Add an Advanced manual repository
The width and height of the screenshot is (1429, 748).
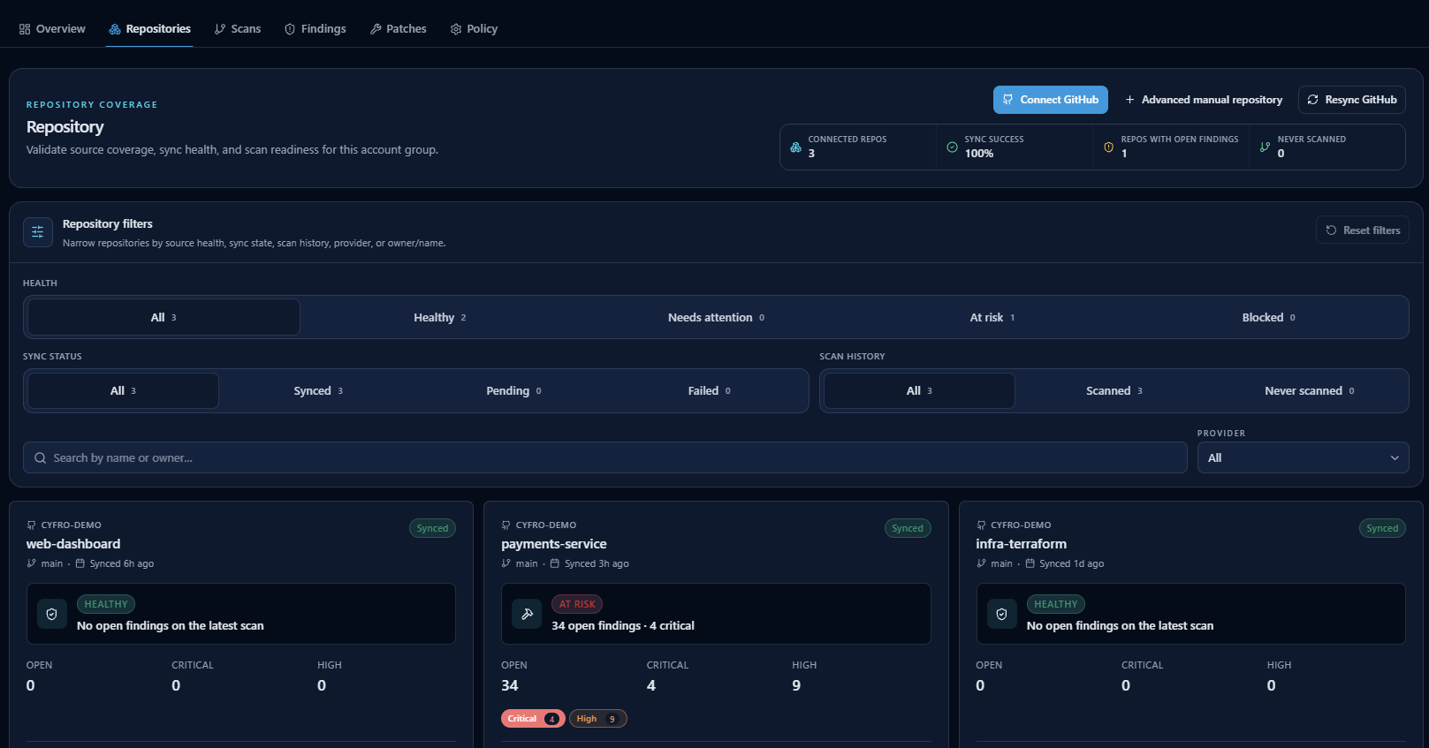(x=1204, y=100)
